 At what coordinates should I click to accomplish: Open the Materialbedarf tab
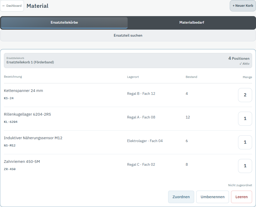coord(192,23)
